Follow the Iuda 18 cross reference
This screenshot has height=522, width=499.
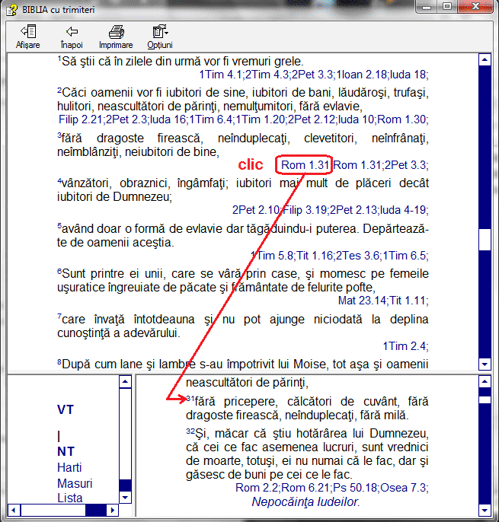(x=408, y=75)
